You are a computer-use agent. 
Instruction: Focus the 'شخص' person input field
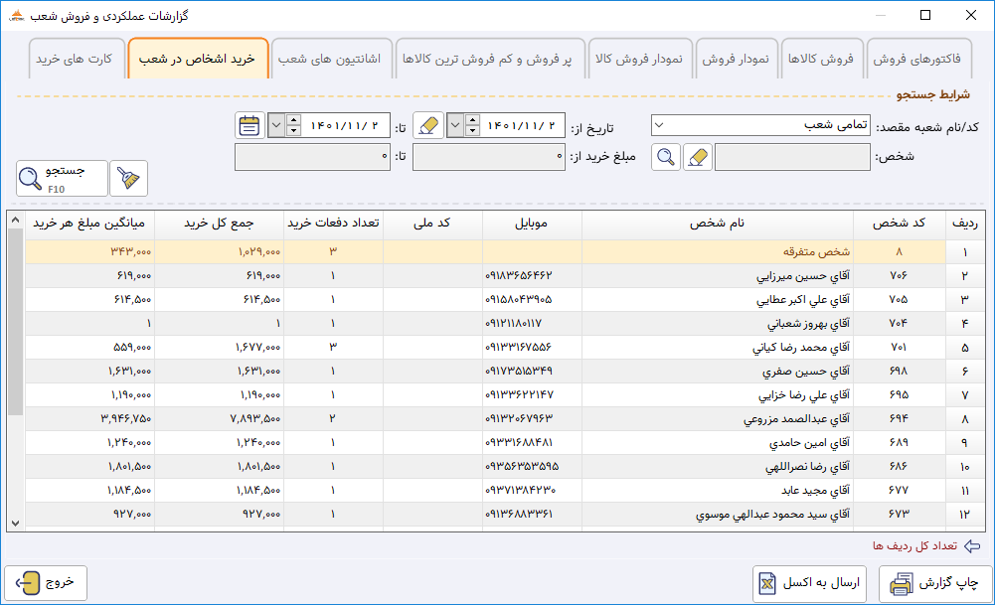click(x=792, y=157)
